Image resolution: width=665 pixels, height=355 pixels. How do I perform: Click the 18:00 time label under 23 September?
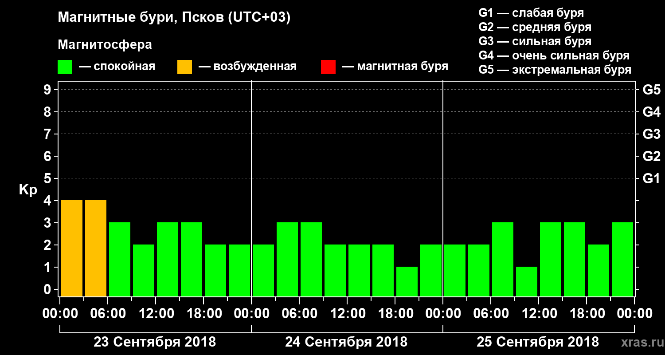[x=203, y=314]
